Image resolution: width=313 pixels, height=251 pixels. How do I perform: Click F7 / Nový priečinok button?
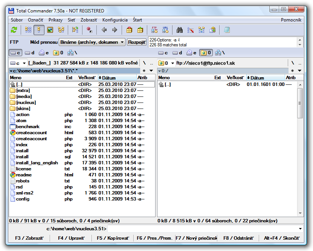pos(196,238)
